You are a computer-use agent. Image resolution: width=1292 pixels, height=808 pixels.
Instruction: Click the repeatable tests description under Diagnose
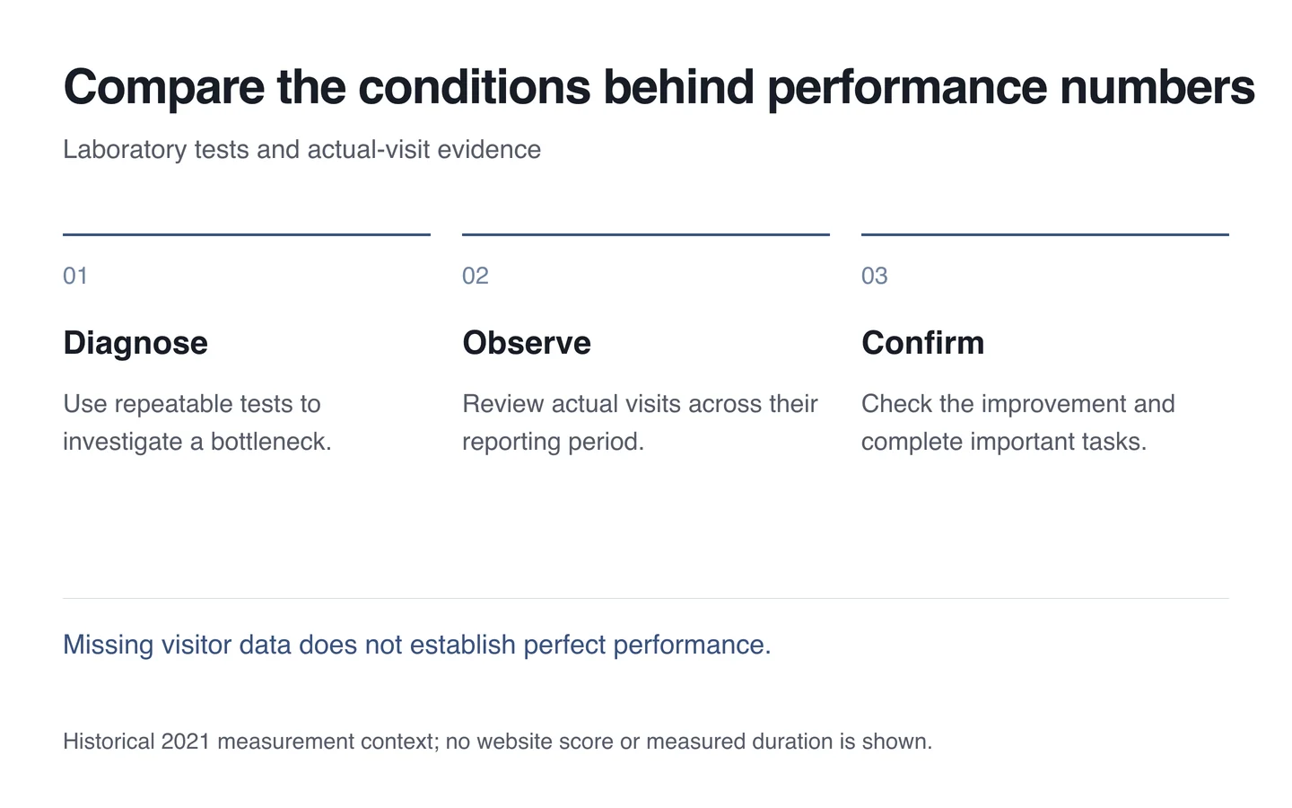[197, 423]
